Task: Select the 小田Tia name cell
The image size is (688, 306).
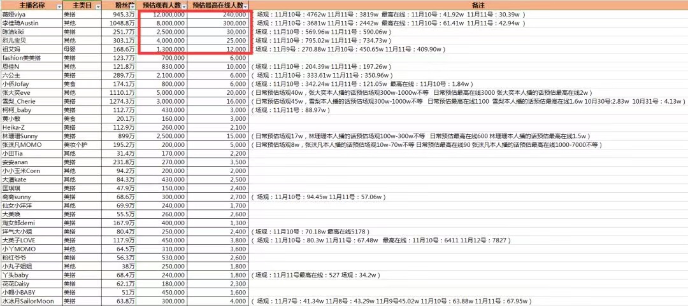Action: coord(32,153)
